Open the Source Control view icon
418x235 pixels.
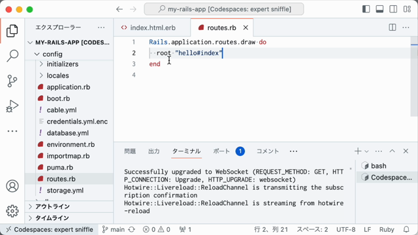click(12, 81)
